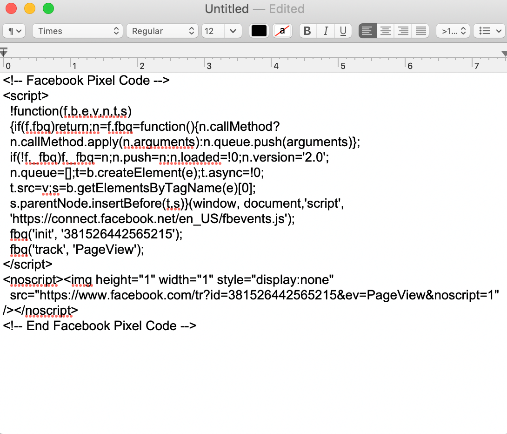Click the right margin marker on ruler
This screenshot has width=507, height=434.
(504, 54)
